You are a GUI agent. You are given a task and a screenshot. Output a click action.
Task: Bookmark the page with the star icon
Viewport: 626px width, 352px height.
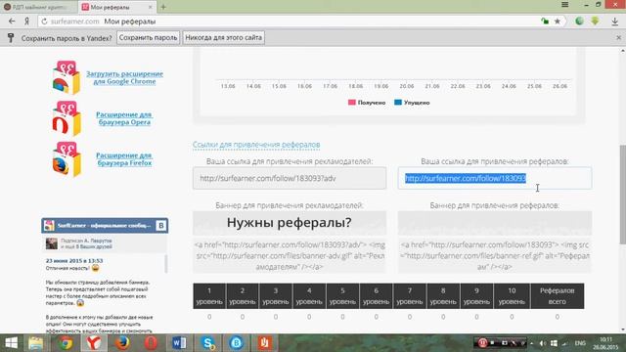point(558,22)
